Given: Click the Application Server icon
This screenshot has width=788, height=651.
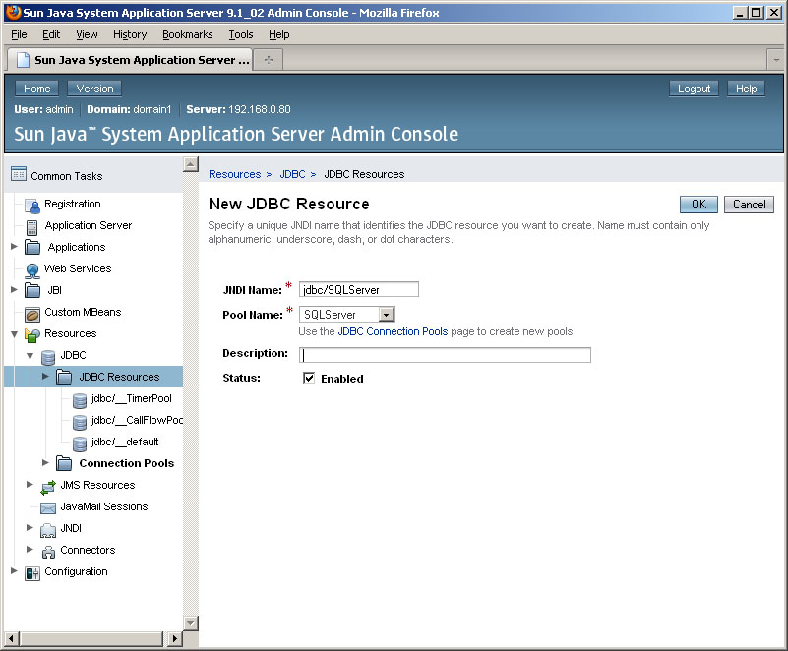Looking at the screenshot, I should 32,227.
